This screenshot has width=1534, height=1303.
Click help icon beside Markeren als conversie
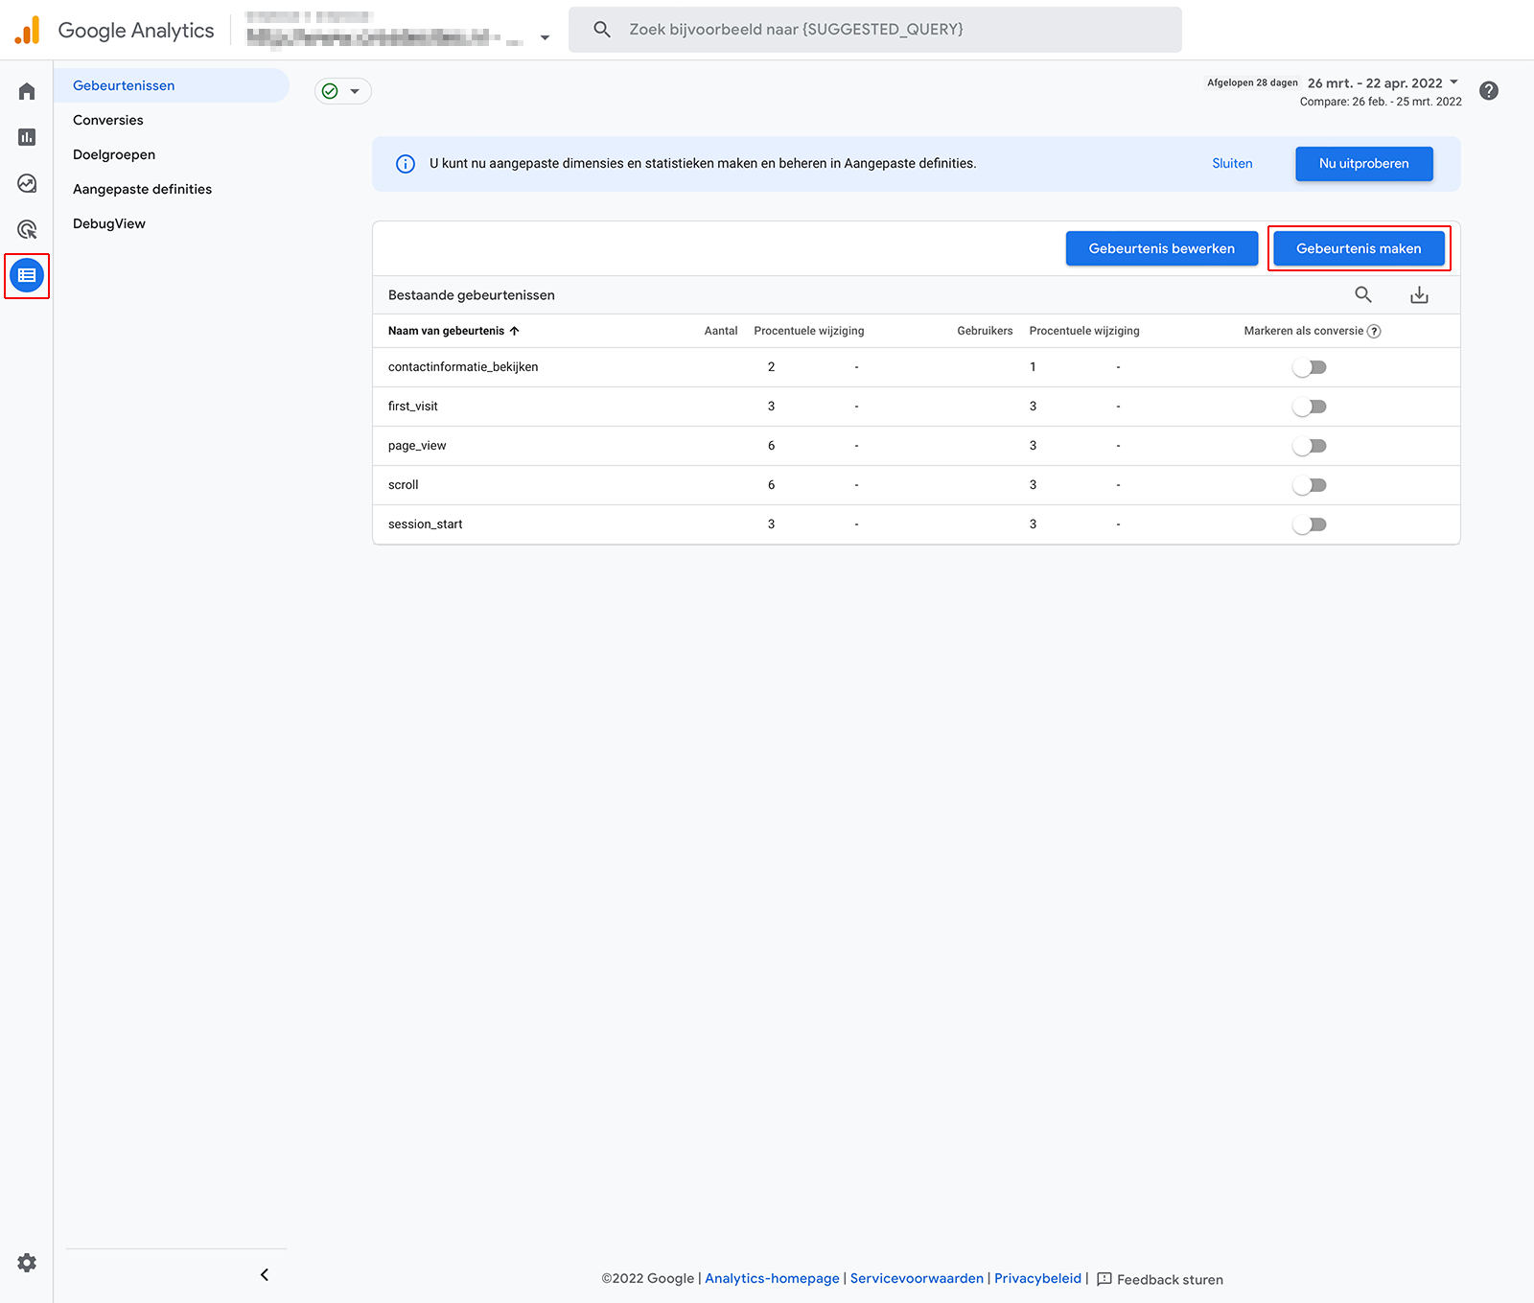(x=1374, y=331)
